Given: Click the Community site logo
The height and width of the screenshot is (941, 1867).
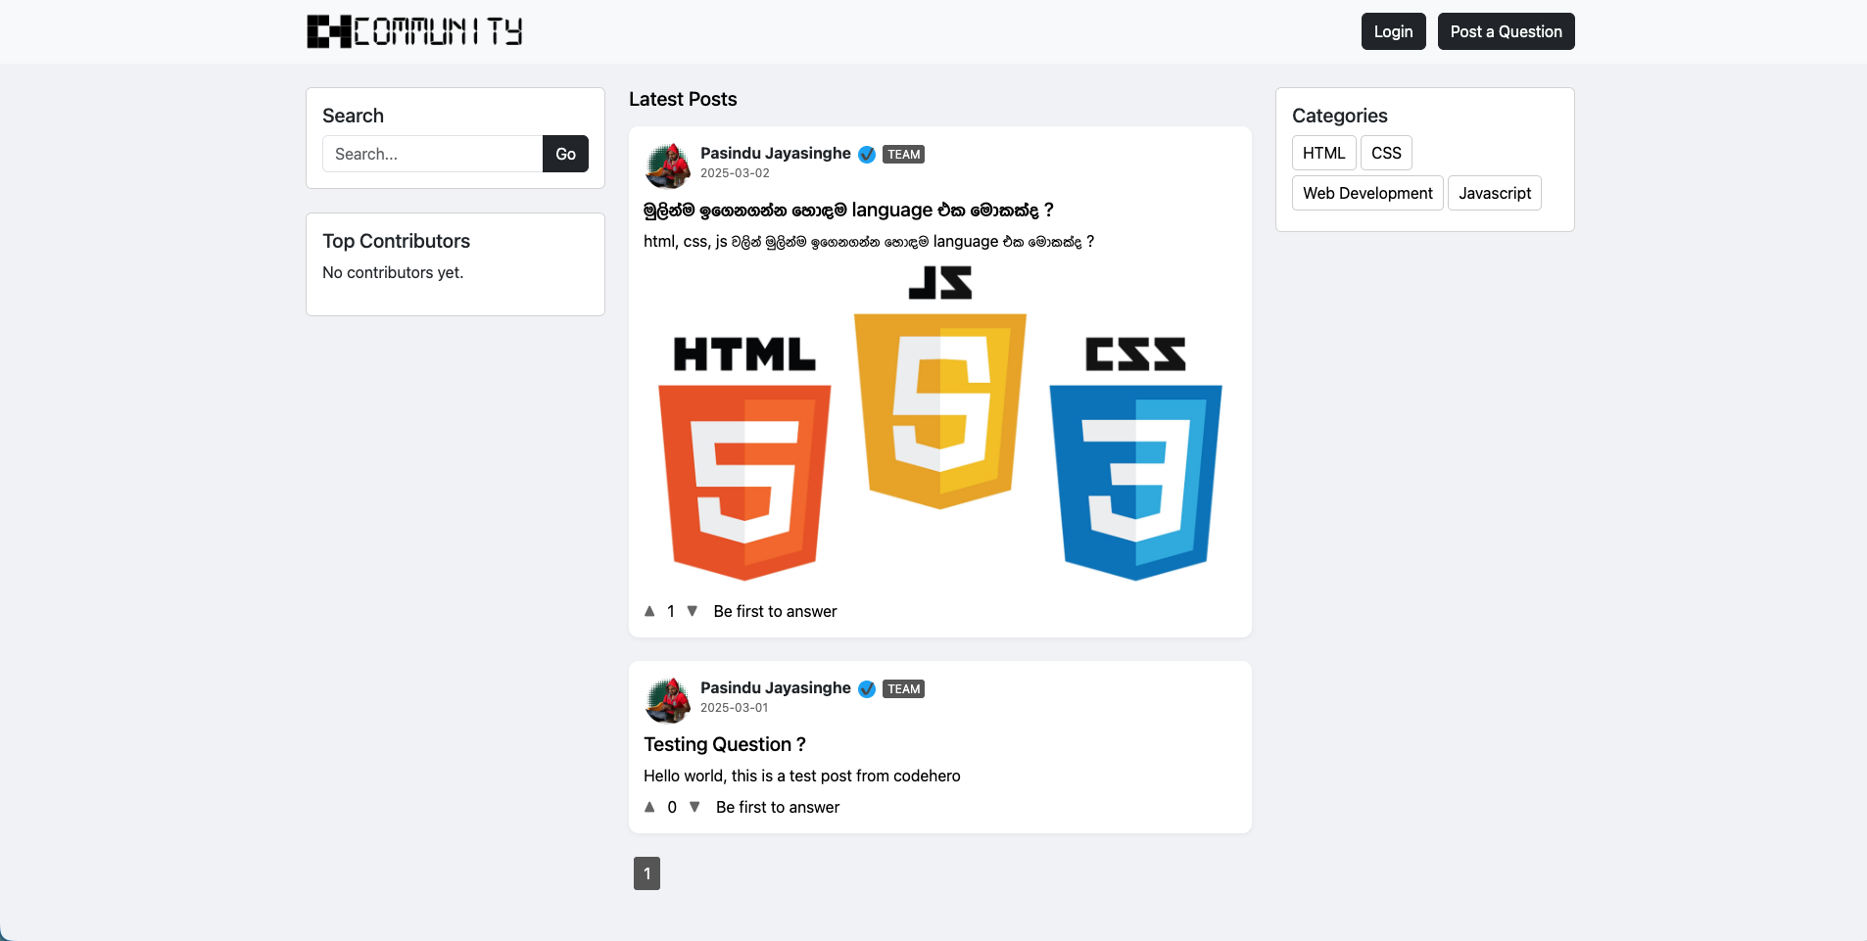Looking at the screenshot, I should tap(414, 31).
